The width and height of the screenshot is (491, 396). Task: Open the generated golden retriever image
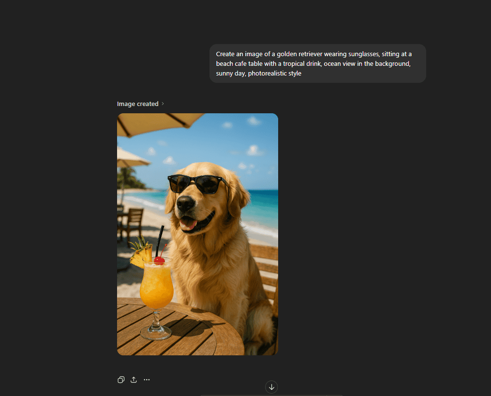click(x=197, y=234)
